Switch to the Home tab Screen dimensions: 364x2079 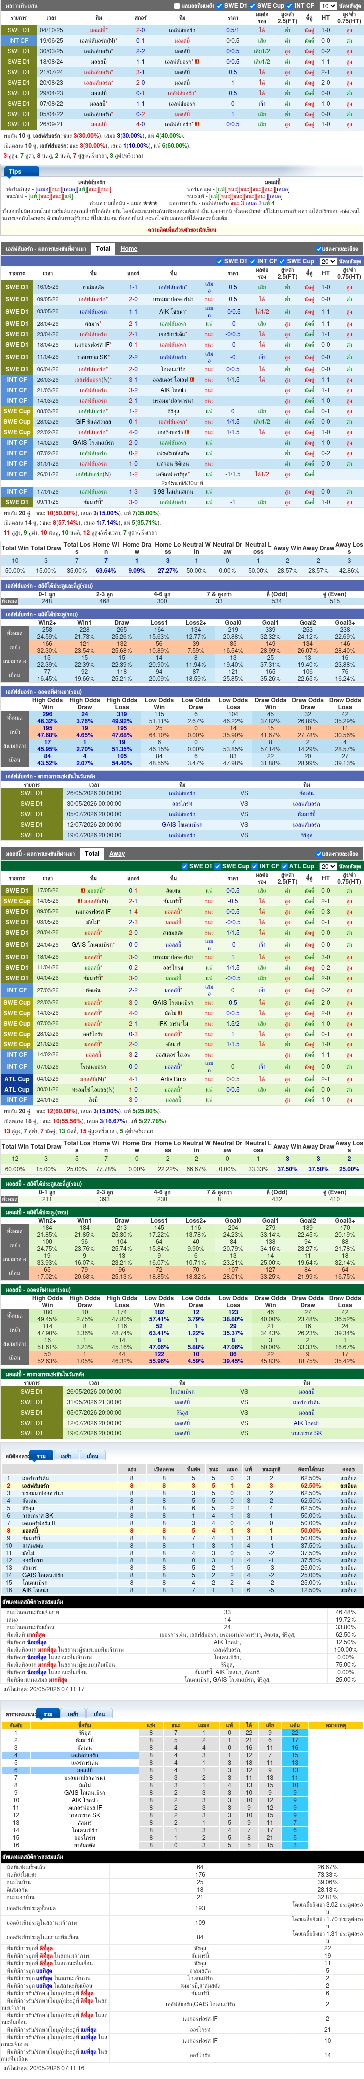129,249
